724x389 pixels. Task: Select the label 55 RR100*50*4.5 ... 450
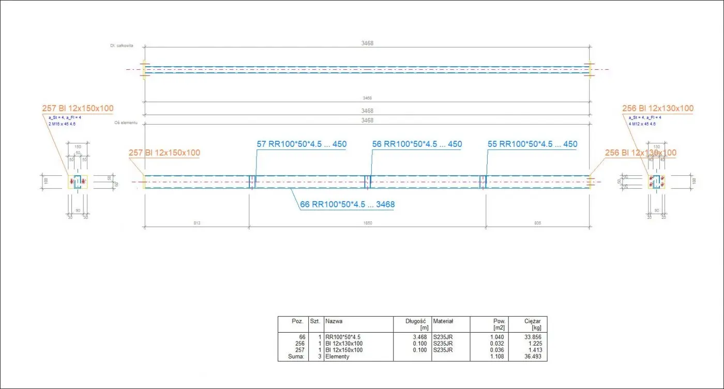(x=532, y=144)
